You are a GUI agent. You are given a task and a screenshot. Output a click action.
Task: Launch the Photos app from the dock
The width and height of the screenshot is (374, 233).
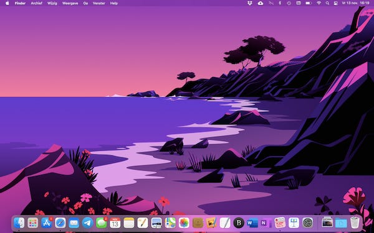[x=184, y=223]
